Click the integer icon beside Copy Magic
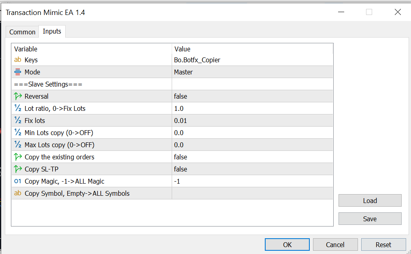411x254 pixels. pos(18,181)
